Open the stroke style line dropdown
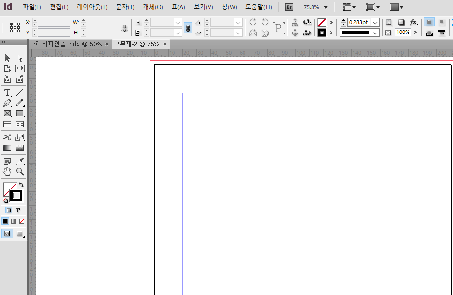This screenshot has height=295, width=453. [x=375, y=33]
